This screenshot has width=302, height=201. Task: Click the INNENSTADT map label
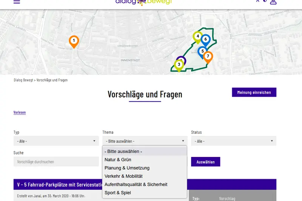pos(130,60)
